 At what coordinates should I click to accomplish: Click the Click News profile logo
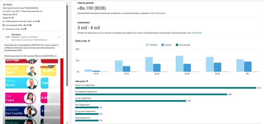[x=7, y=37]
